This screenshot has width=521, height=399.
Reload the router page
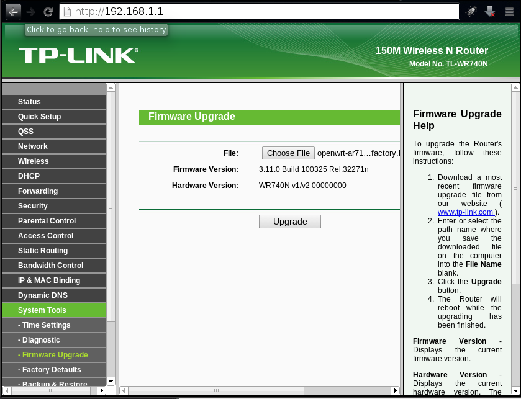pyautogui.click(x=48, y=12)
